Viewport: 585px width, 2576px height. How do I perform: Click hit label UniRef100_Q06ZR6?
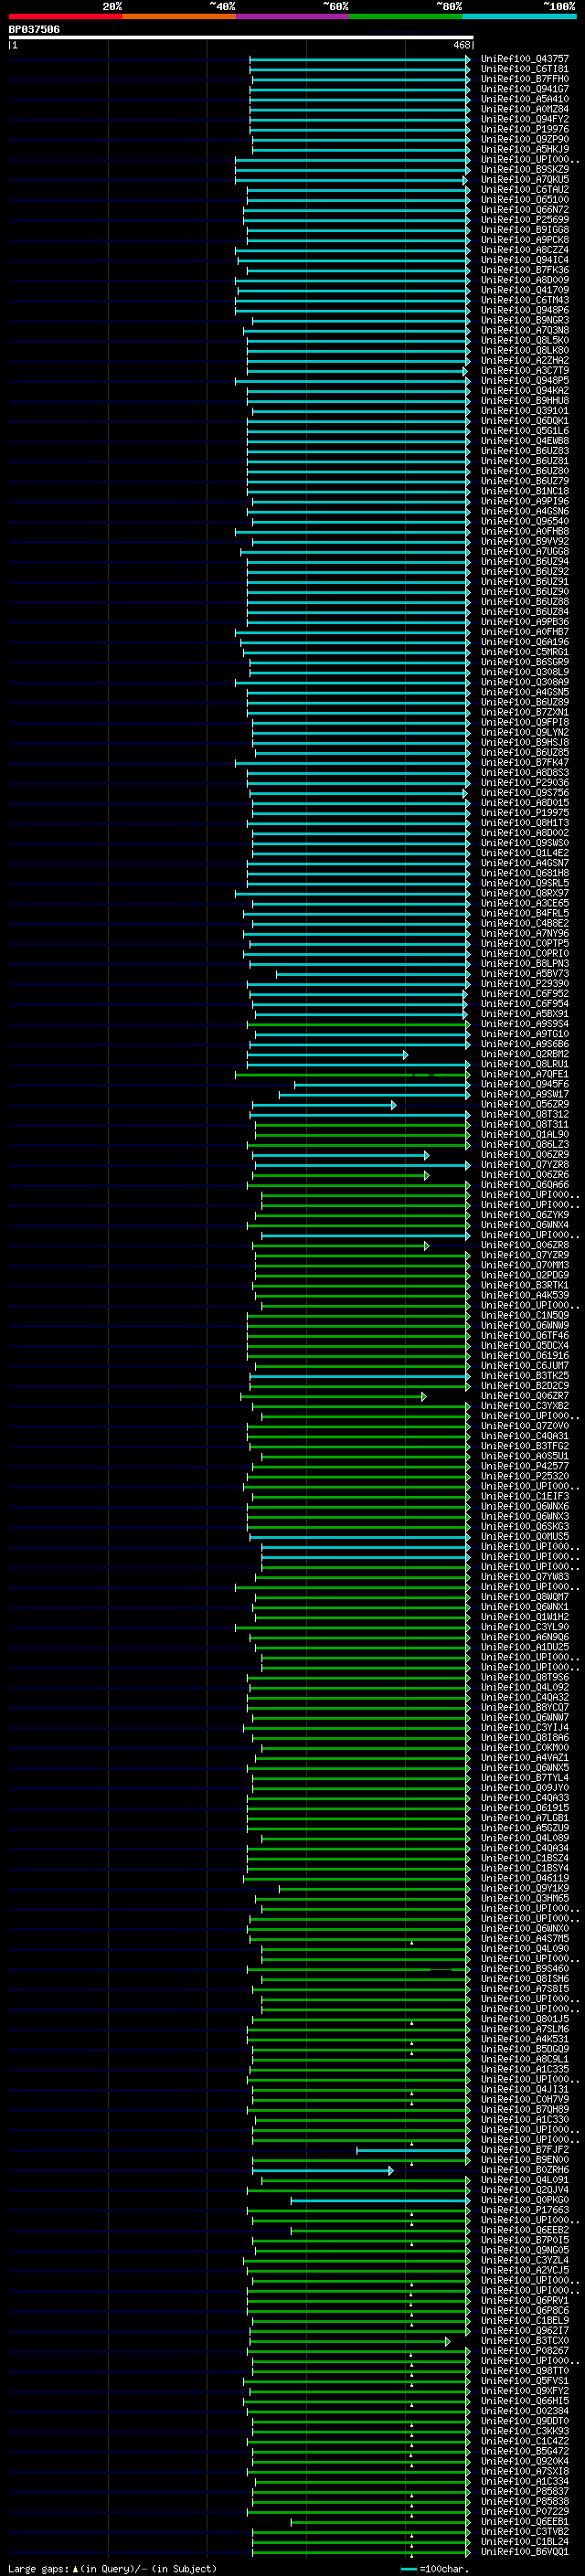[524, 1175]
